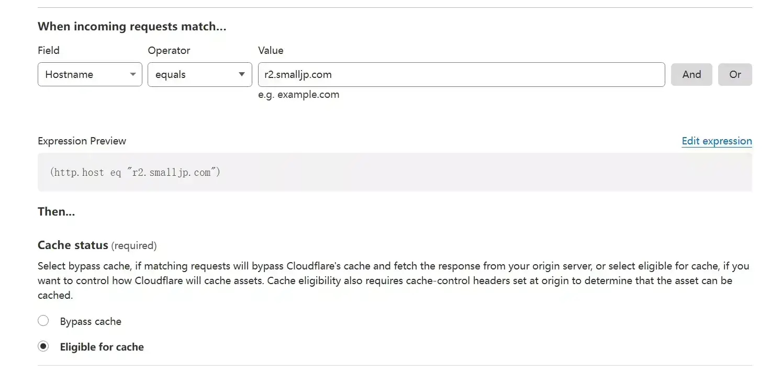Viewport: 771px width, 372px height.
Task: Click the Bypass cache label text
Action: [91, 321]
